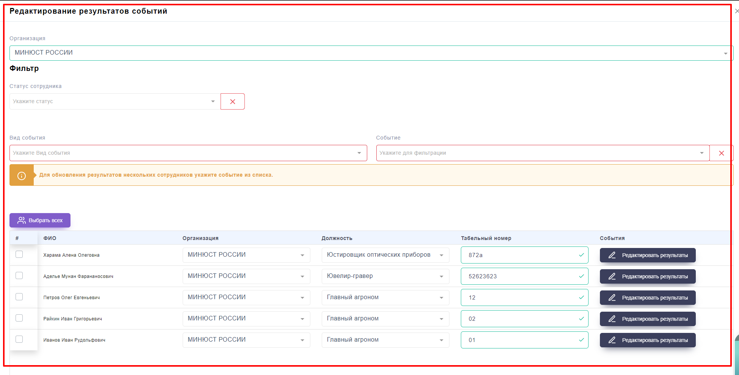Click the info icon in the orange notice
This screenshot has height=375, width=739.
pyautogui.click(x=22, y=176)
